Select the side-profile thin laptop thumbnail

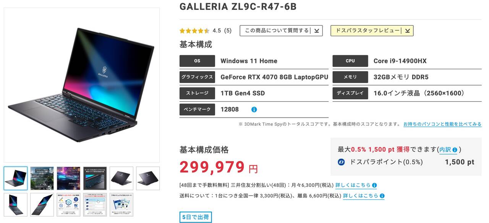pyautogui.click(x=42, y=205)
